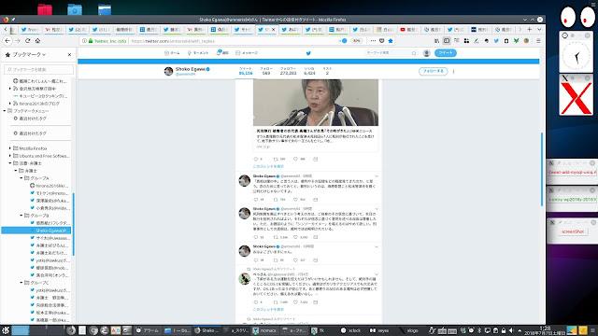This screenshot has height=336, width=598.
Task: Collapse the ブックマークメニュー folder
Action: click(x=5, y=111)
